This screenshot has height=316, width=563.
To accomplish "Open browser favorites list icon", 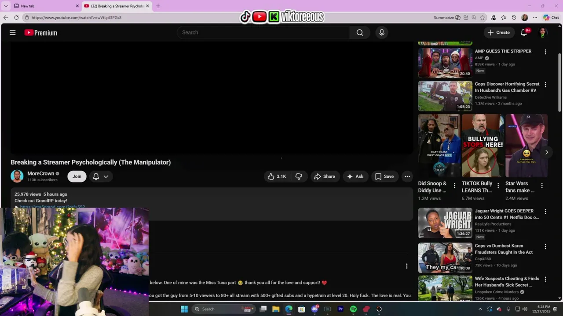I will [x=504, y=18].
